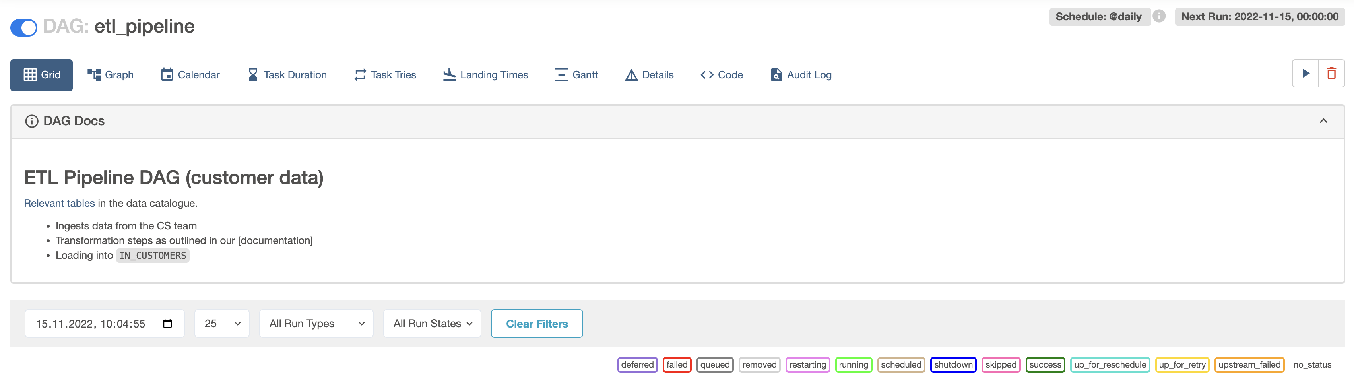Open the Graph view tab
Image resolution: width=1354 pixels, height=380 pixels.
[x=111, y=75]
